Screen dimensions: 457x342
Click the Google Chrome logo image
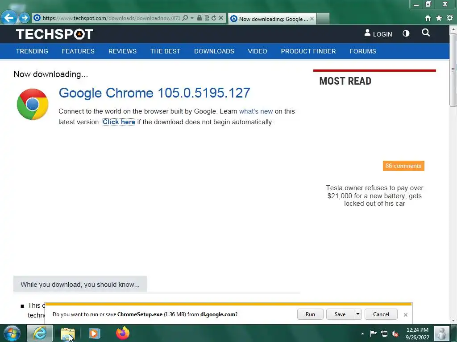coord(32,104)
